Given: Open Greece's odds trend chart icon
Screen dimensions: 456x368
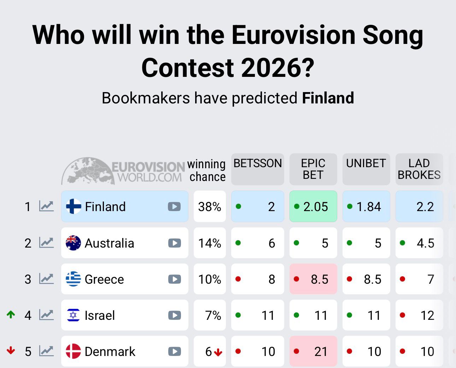Looking at the screenshot, I should coord(46,279).
